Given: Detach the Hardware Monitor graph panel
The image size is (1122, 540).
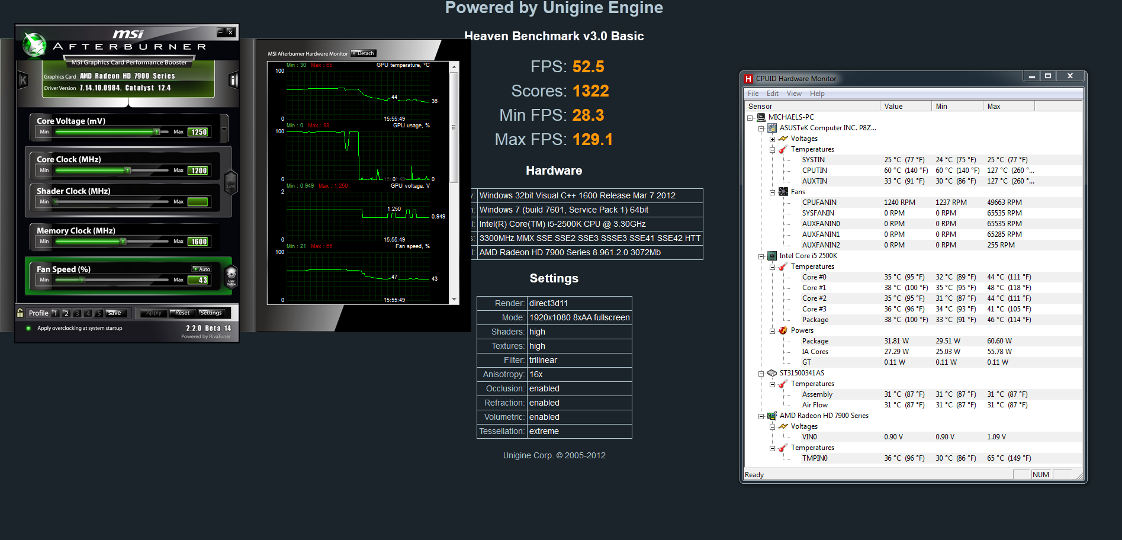Looking at the screenshot, I should tap(363, 53).
